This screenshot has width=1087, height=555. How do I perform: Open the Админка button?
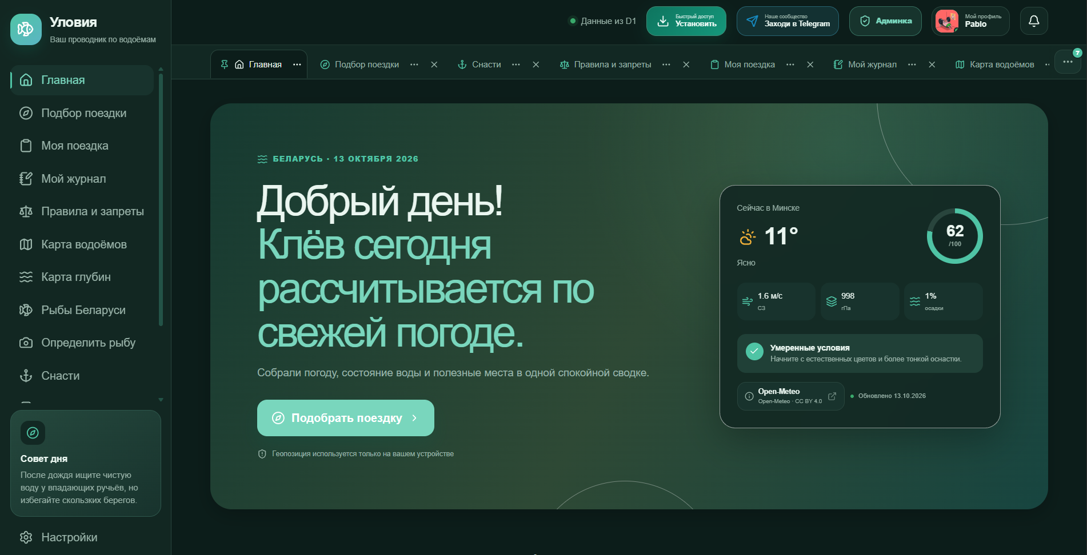coord(885,21)
